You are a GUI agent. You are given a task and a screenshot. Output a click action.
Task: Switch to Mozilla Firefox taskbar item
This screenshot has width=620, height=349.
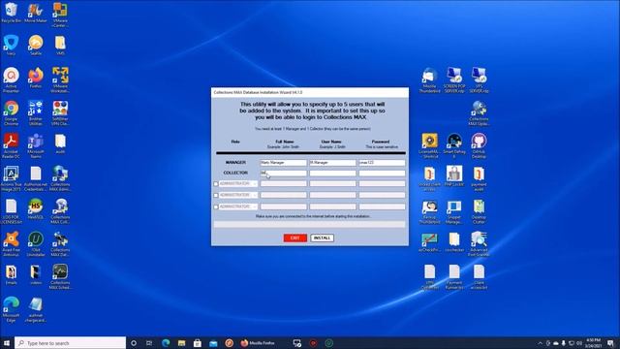click(x=258, y=343)
